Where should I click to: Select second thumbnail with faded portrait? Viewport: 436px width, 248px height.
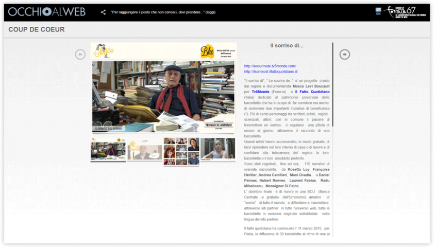[145, 150]
